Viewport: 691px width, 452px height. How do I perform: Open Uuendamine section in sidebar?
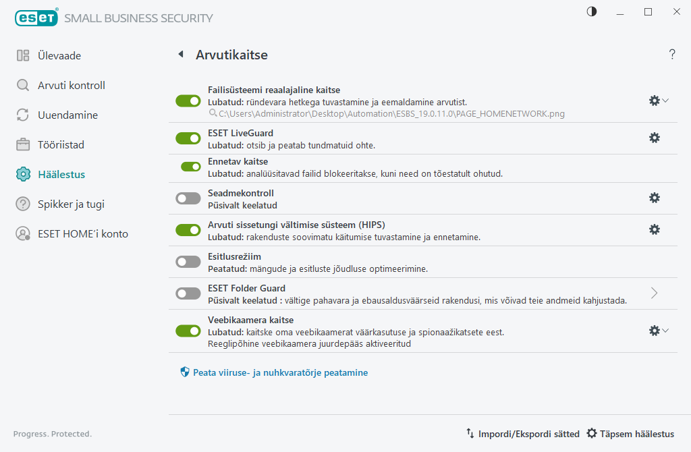pyautogui.click(x=67, y=115)
